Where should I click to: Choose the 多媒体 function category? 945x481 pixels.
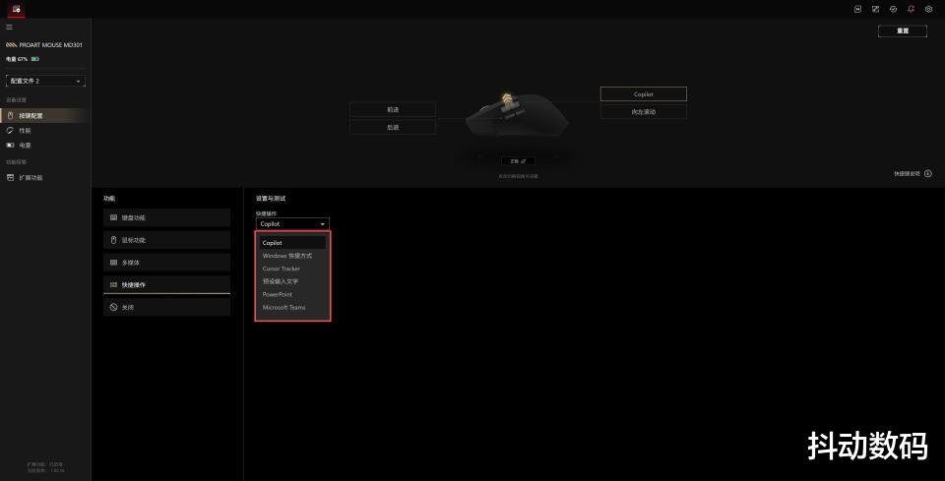pos(166,263)
